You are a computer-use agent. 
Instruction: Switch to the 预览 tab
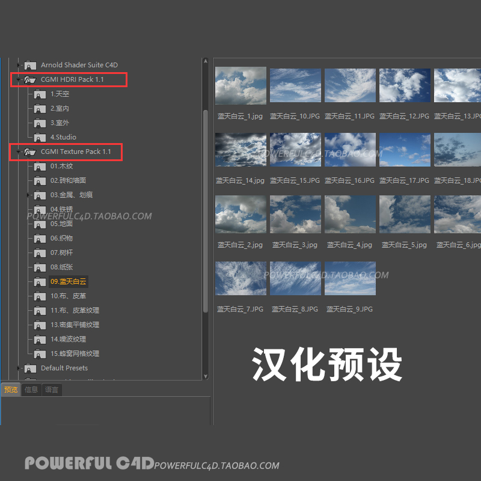coord(11,390)
